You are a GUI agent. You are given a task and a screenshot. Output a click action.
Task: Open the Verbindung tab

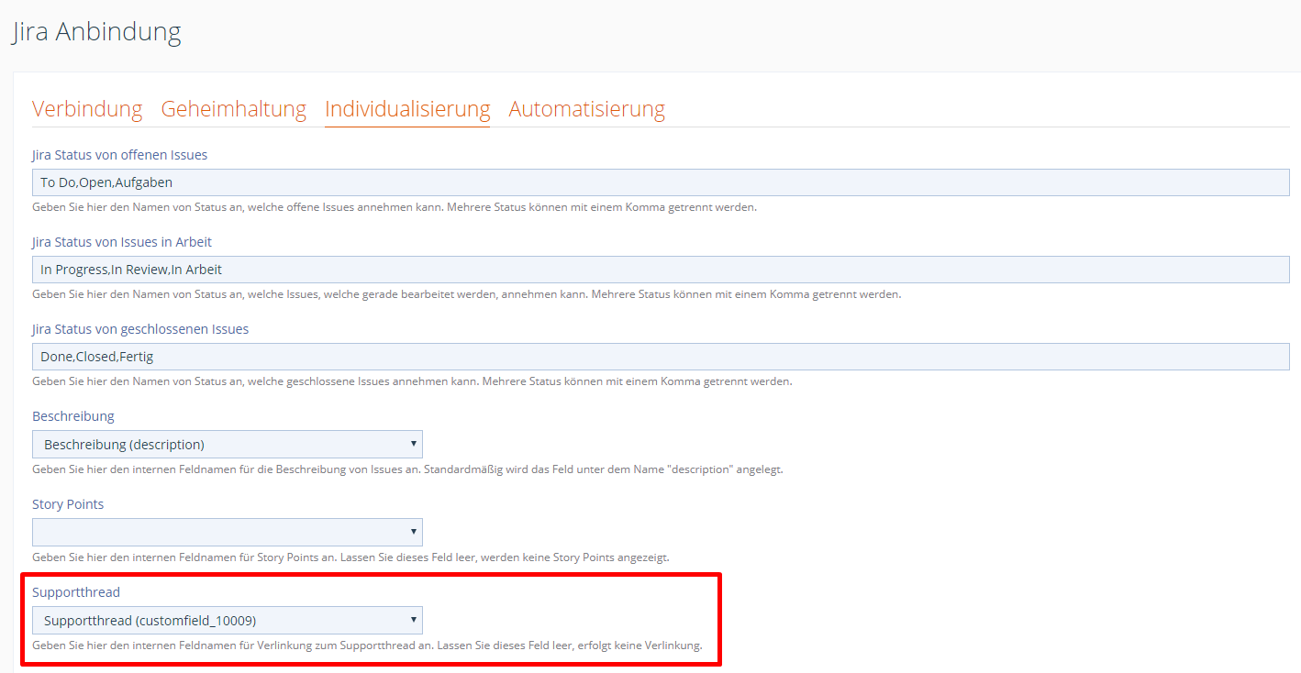87,109
